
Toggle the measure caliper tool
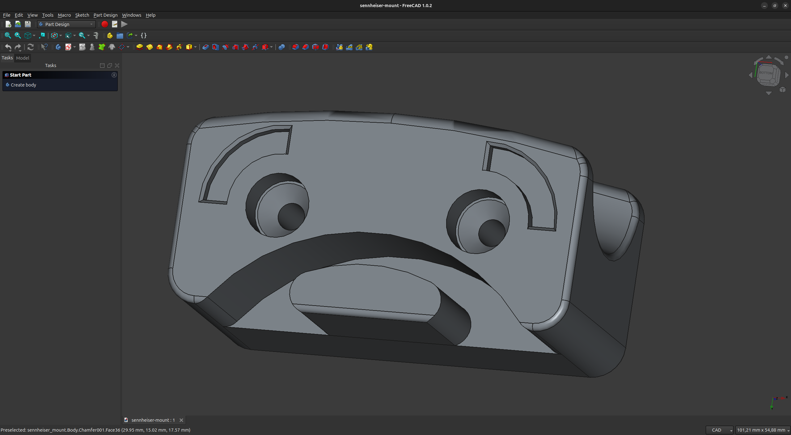(96, 36)
